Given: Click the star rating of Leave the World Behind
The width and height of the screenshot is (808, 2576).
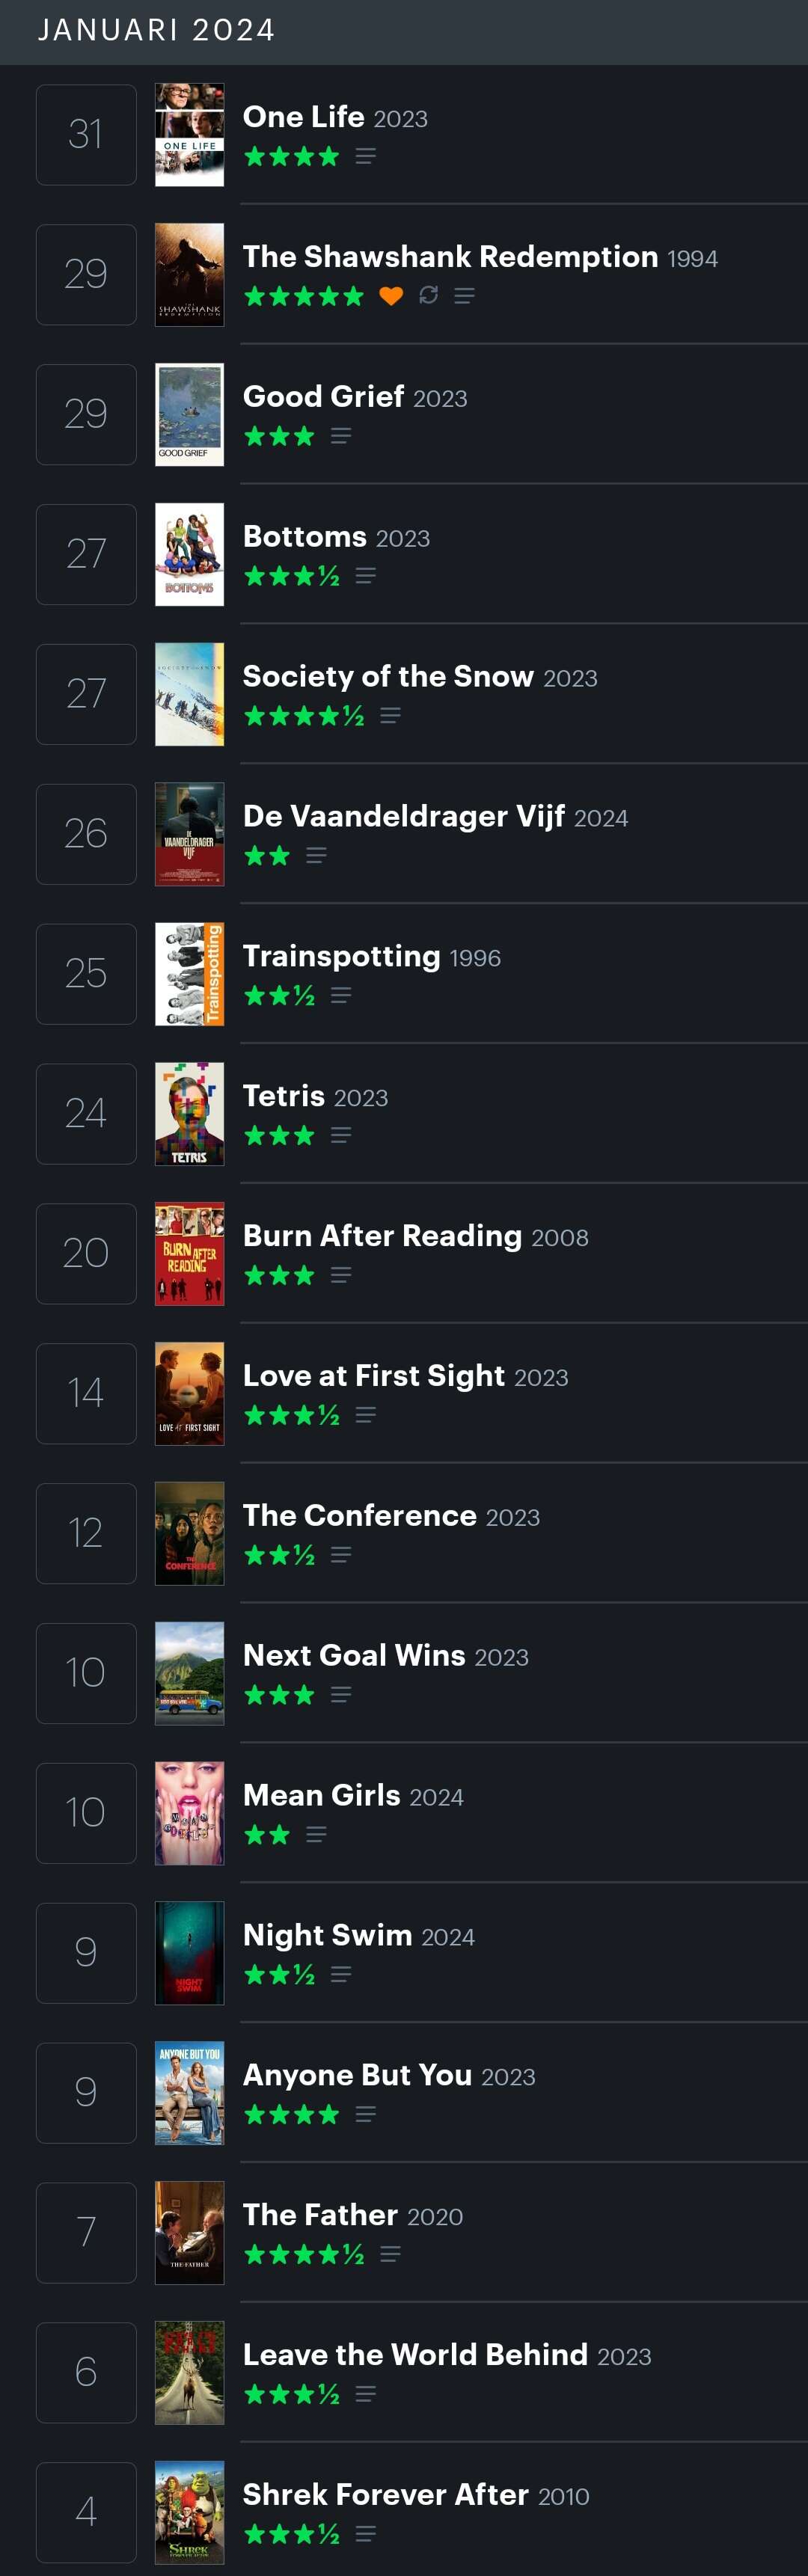Looking at the screenshot, I should [292, 2394].
